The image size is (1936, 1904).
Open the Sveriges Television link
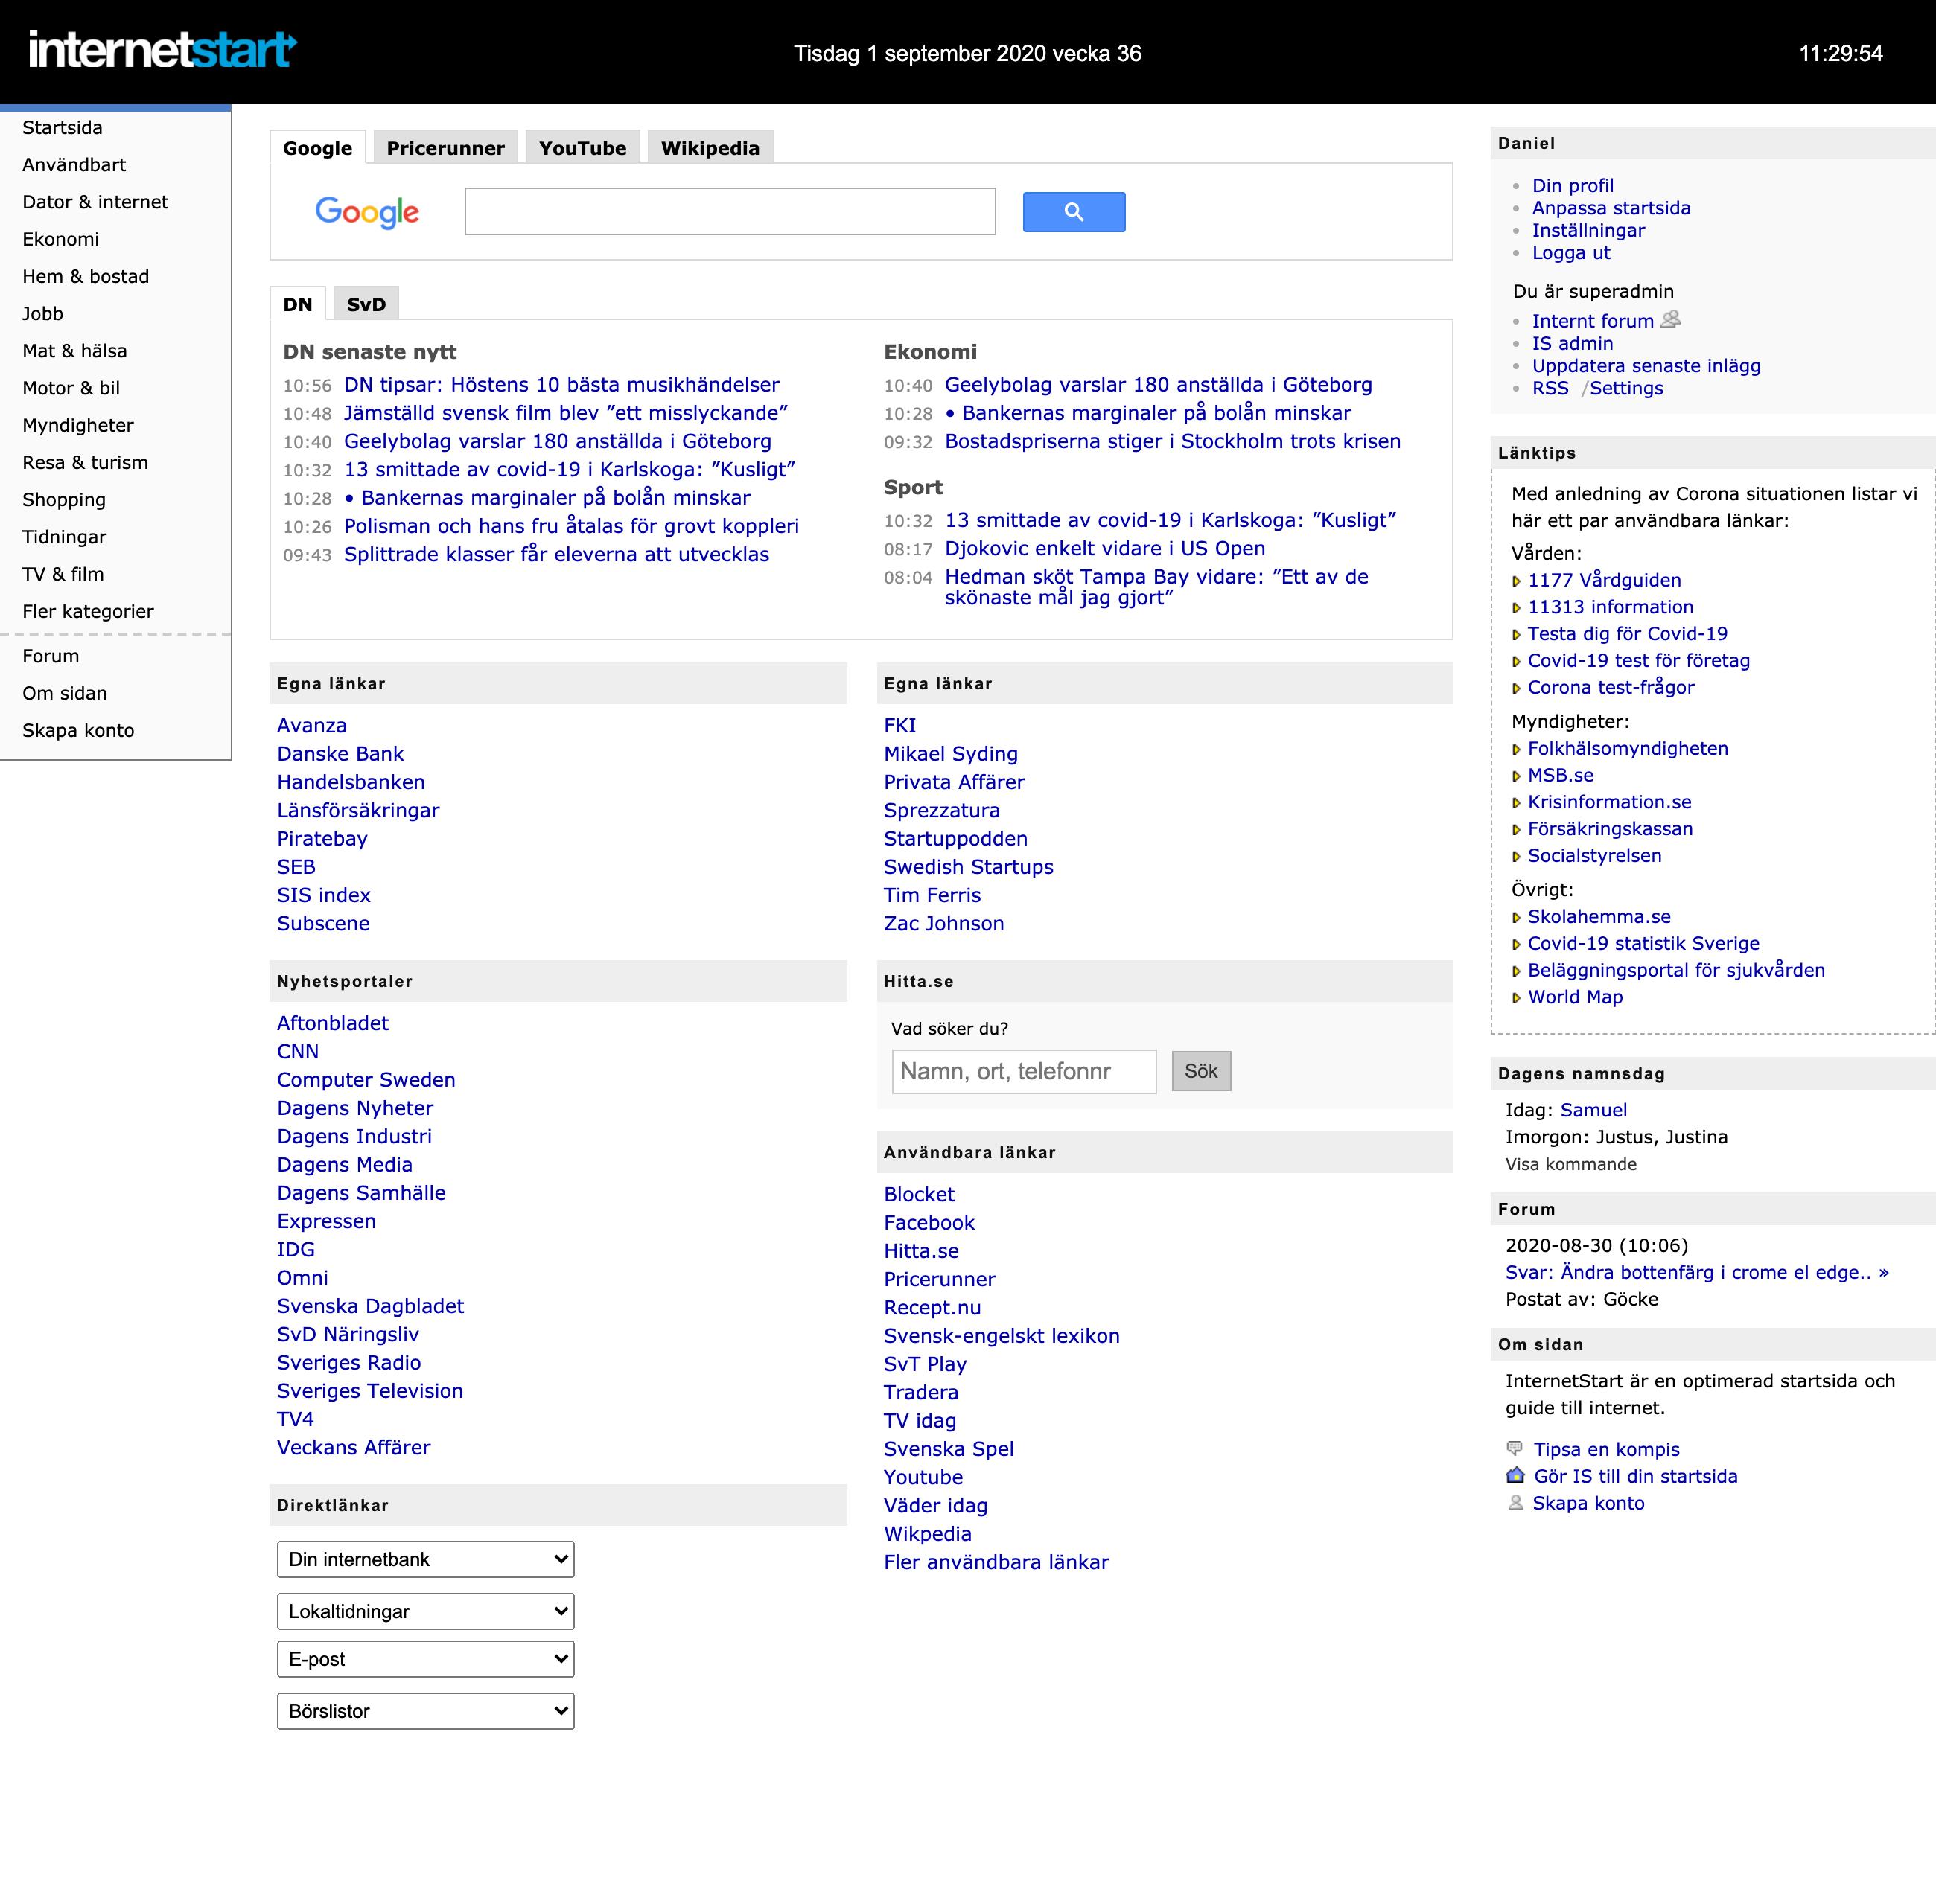click(x=370, y=1391)
